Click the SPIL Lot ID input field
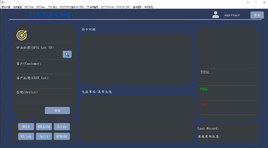The width and height of the screenshot is (268, 148). [x=39, y=54]
